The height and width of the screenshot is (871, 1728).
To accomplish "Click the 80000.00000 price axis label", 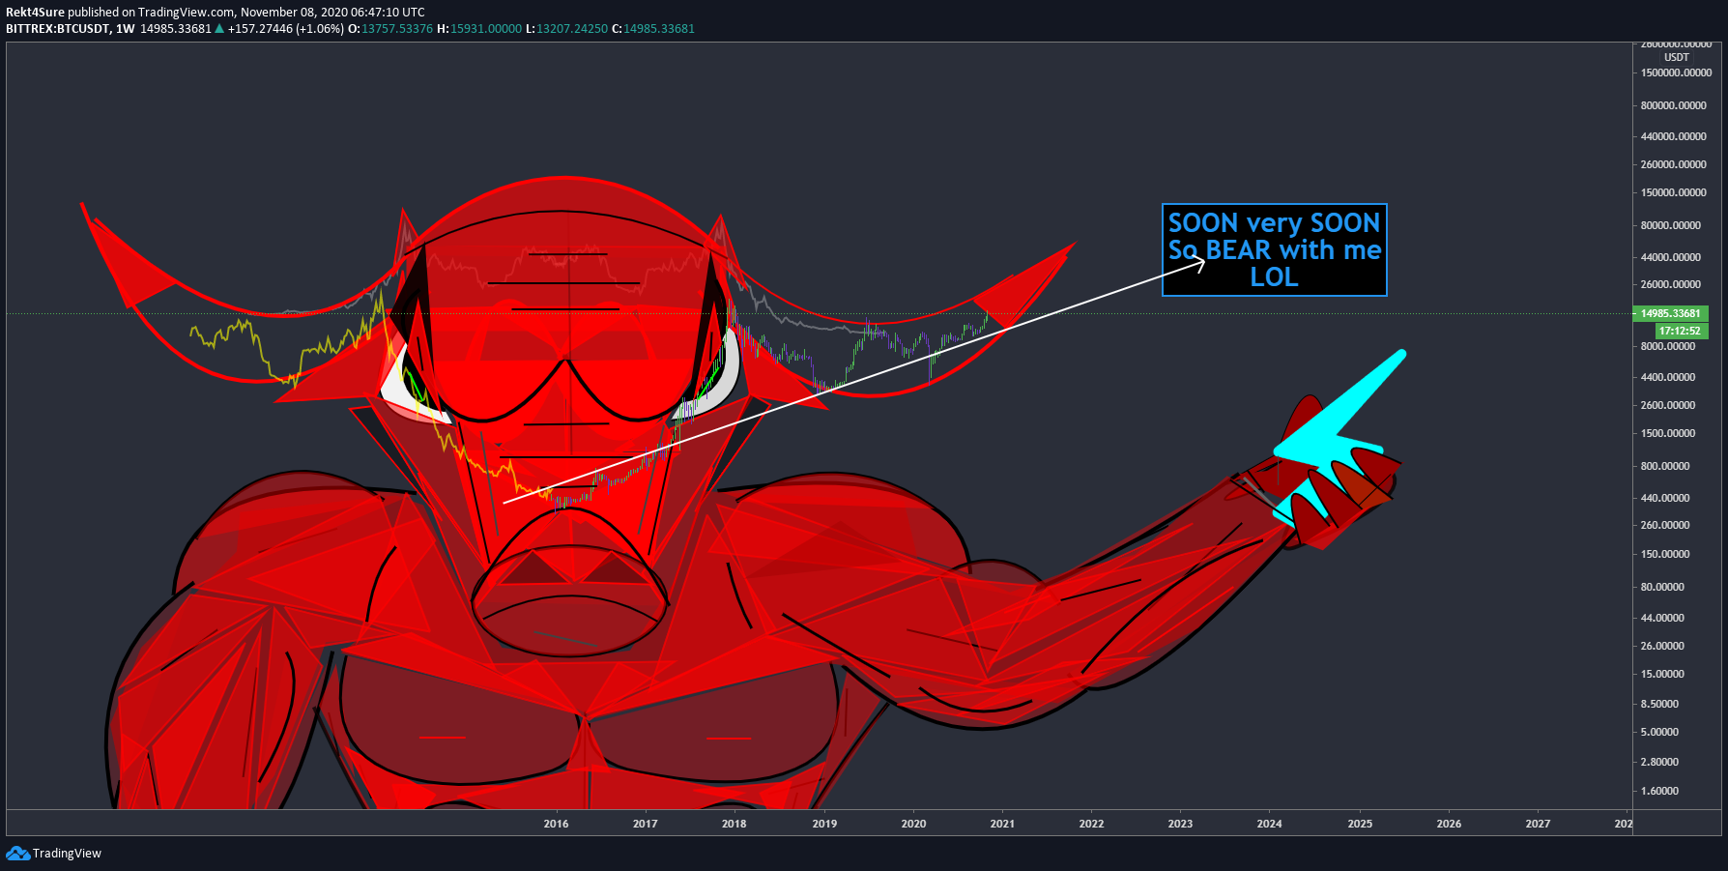I will coord(1671,225).
